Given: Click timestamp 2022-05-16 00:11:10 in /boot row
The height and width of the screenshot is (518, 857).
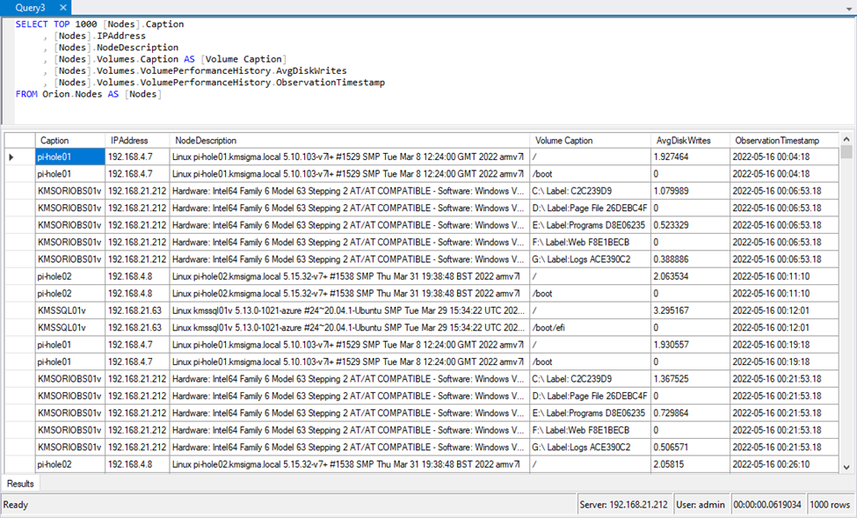Looking at the screenshot, I should 784,293.
